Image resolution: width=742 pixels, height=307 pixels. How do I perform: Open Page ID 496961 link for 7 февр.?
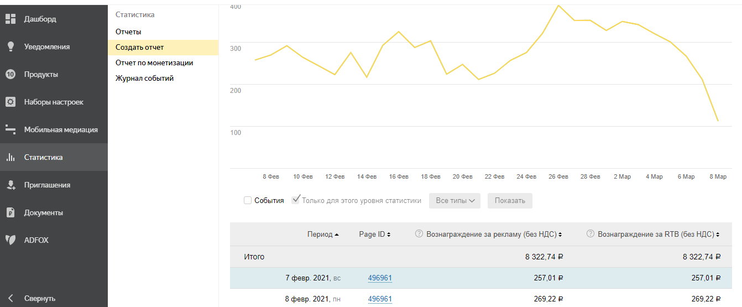[x=380, y=278]
